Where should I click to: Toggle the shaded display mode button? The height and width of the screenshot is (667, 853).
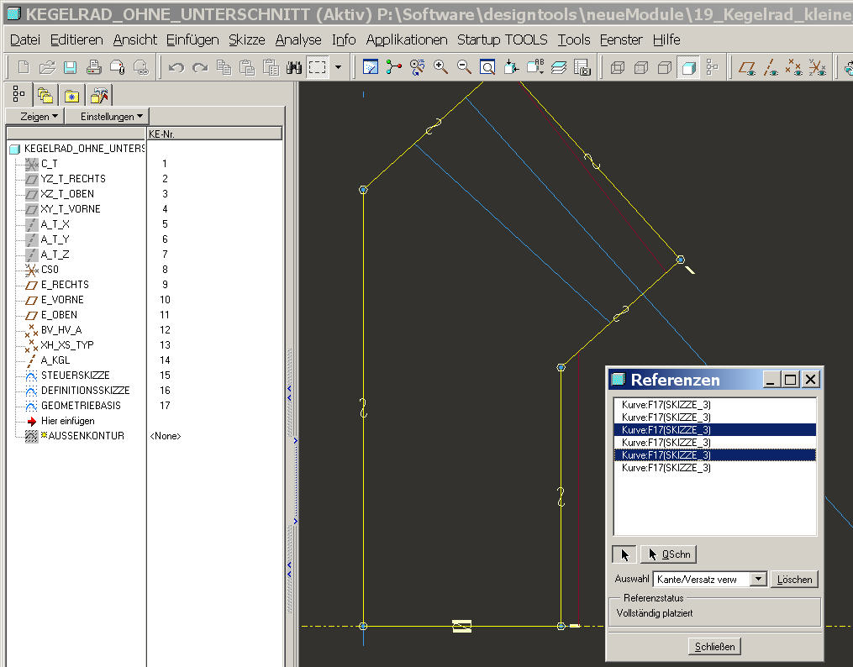pyautogui.click(x=688, y=67)
